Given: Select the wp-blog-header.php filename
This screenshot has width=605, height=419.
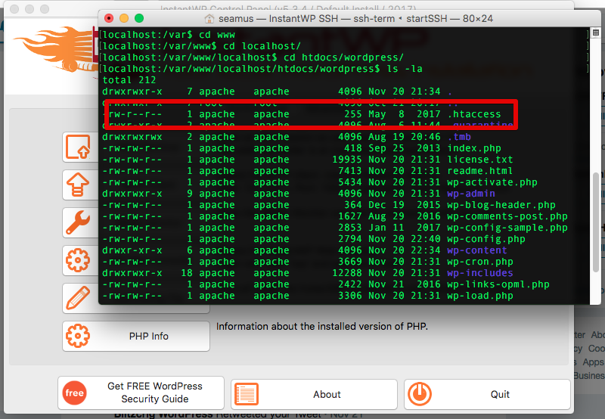Looking at the screenshot, I should [501, 205].
